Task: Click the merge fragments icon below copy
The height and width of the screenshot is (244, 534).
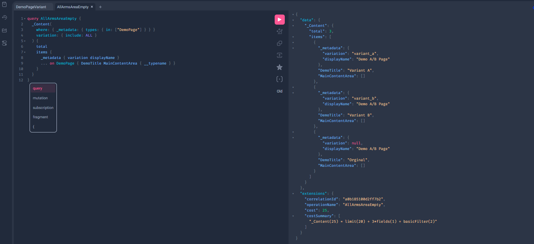Action: pos(280,55)
